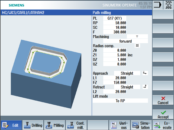Change the Retract mode Straight field
The height and width of the screenshot is (130, 174).
coord(127,87)
